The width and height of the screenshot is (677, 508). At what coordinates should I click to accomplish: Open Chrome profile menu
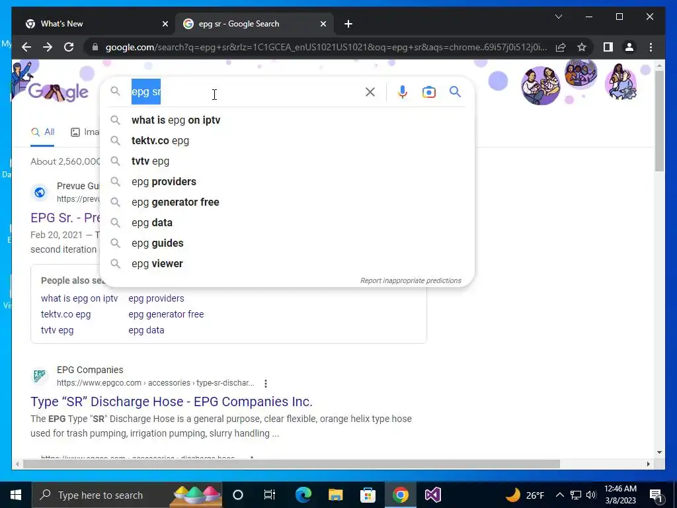(x=629, y=47)
